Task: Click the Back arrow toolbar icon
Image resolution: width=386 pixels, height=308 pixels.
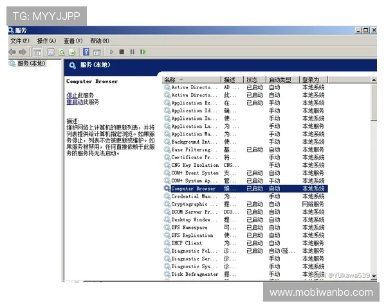Action: pyautogui.click(x=12, y=52)
